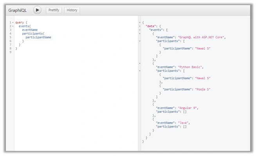This screenshot has width=256, height=156.
Task: Click 'participants{' on line 4 of query
Action: 33,34
